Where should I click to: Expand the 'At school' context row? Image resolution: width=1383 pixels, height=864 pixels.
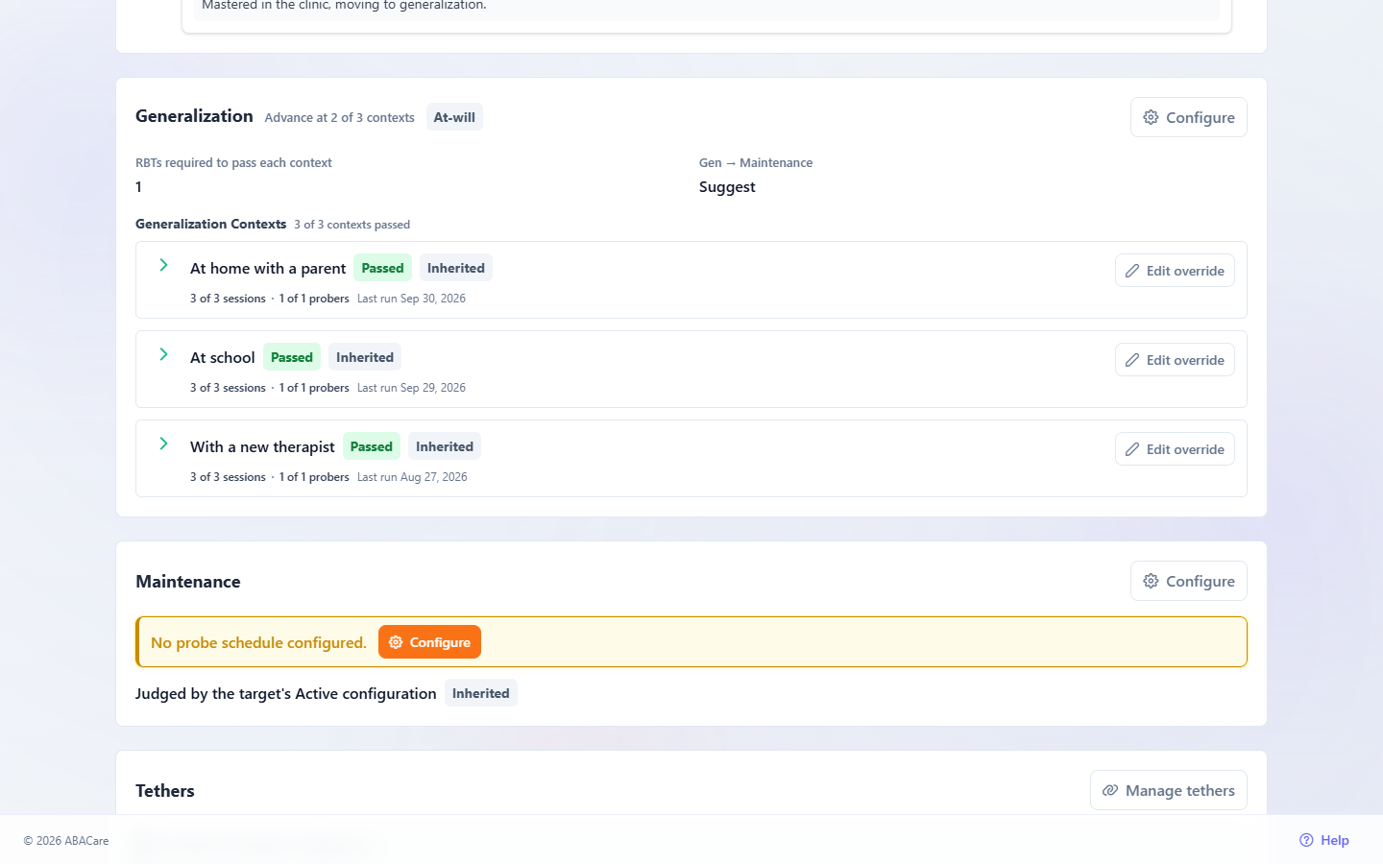[x=163, y=354]
